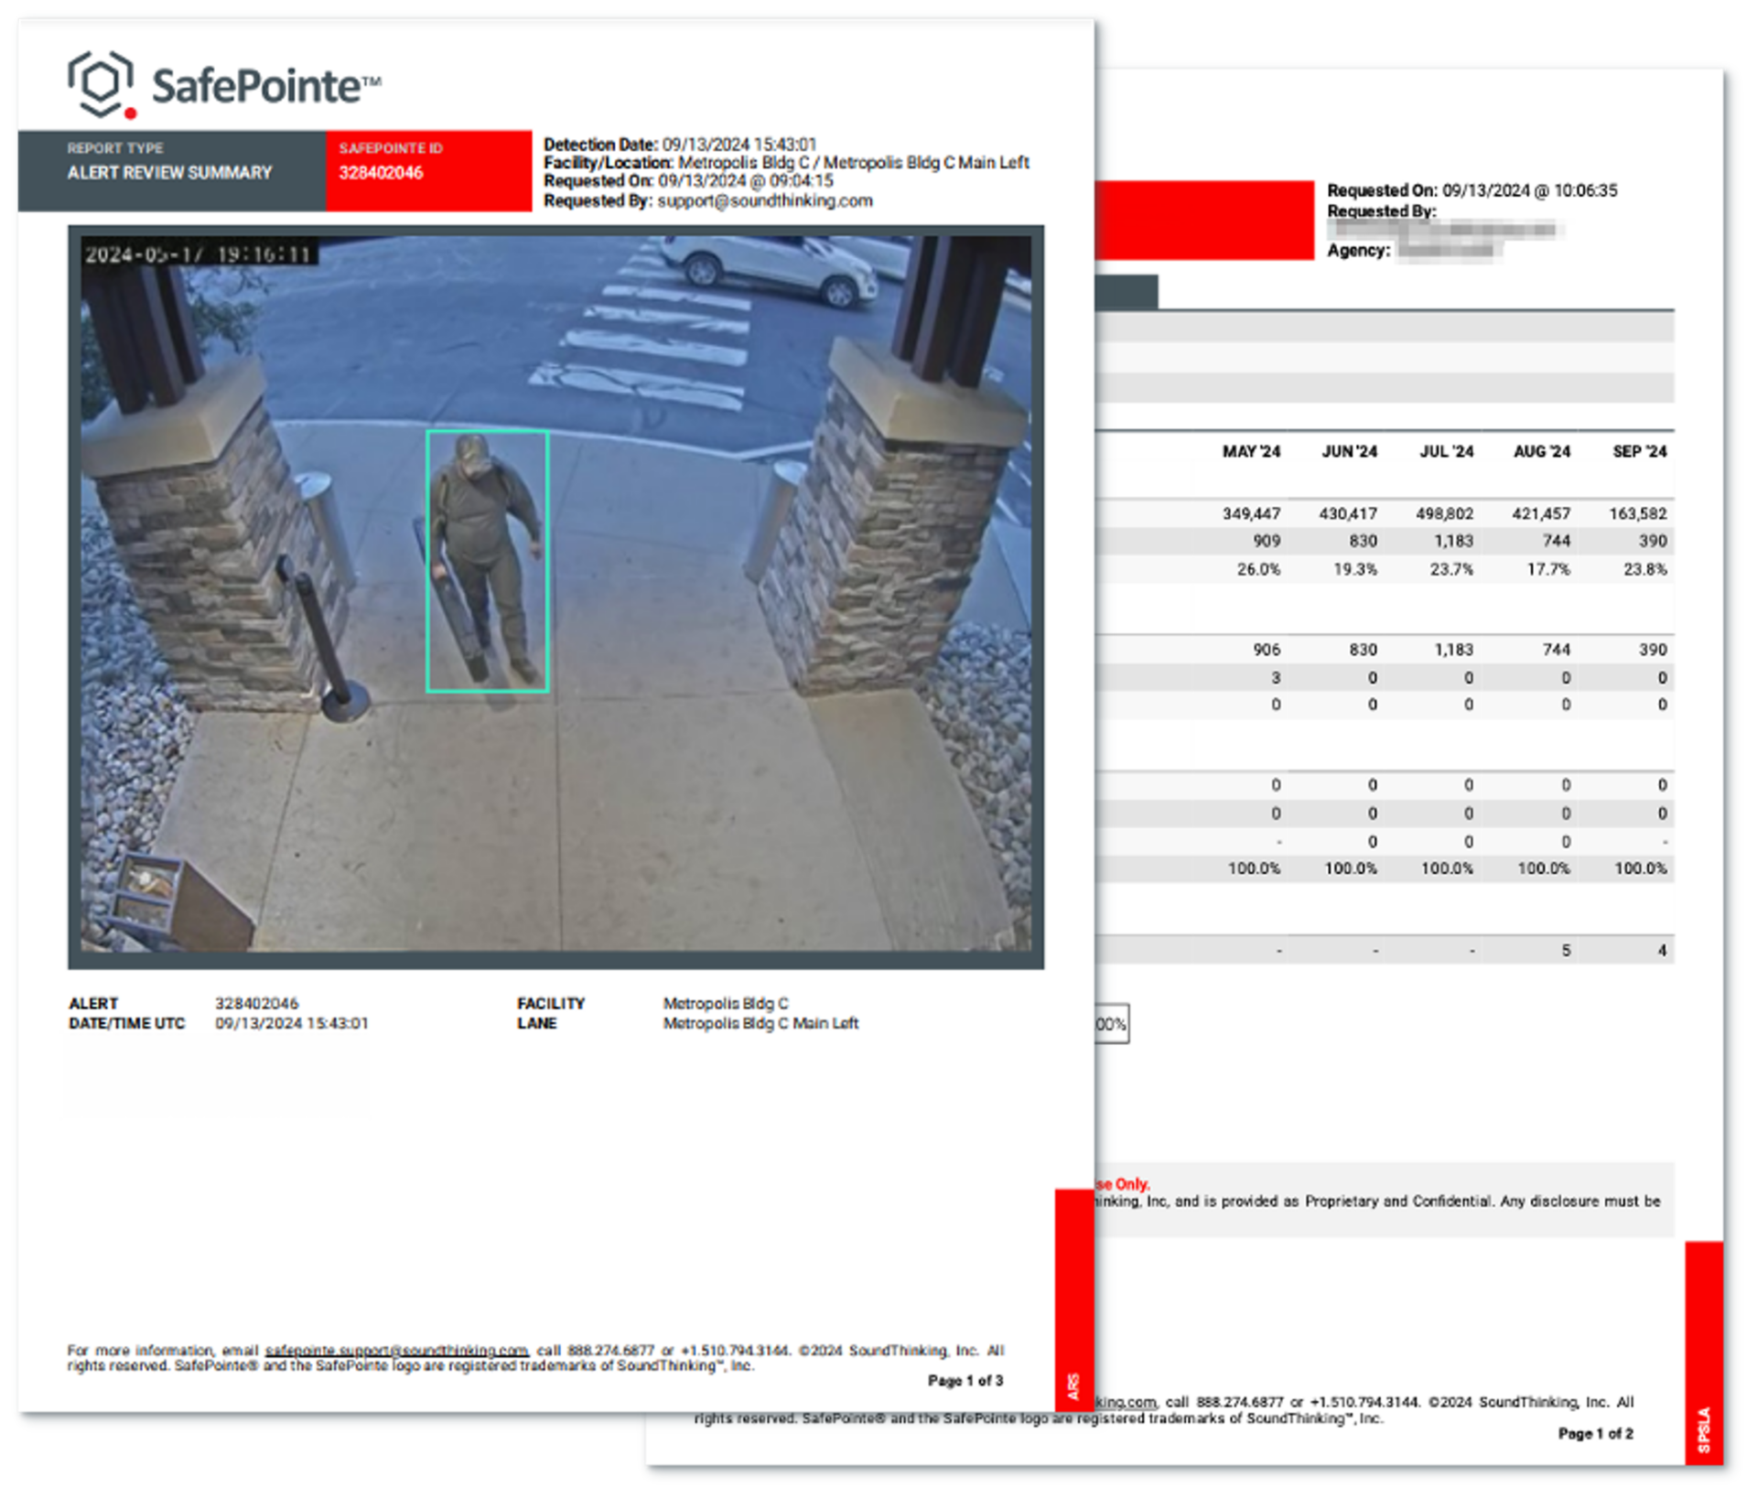
Task: Select the 349,447 table value
Action: (1251, 514)
